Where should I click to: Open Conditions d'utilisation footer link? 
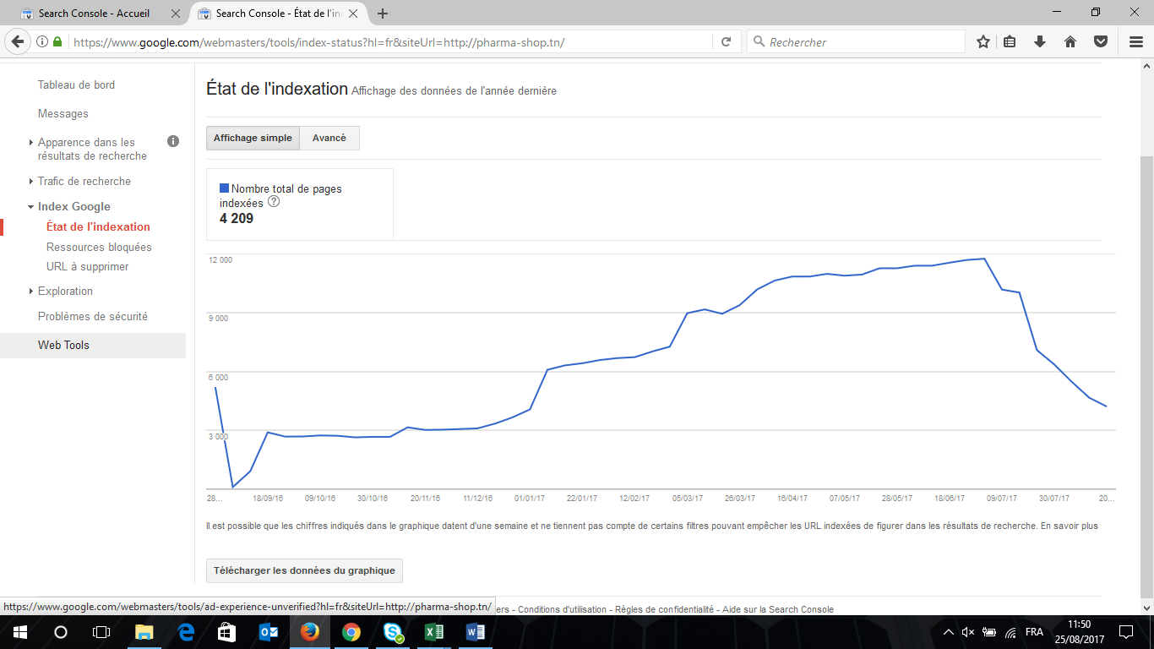coord(562,609)
